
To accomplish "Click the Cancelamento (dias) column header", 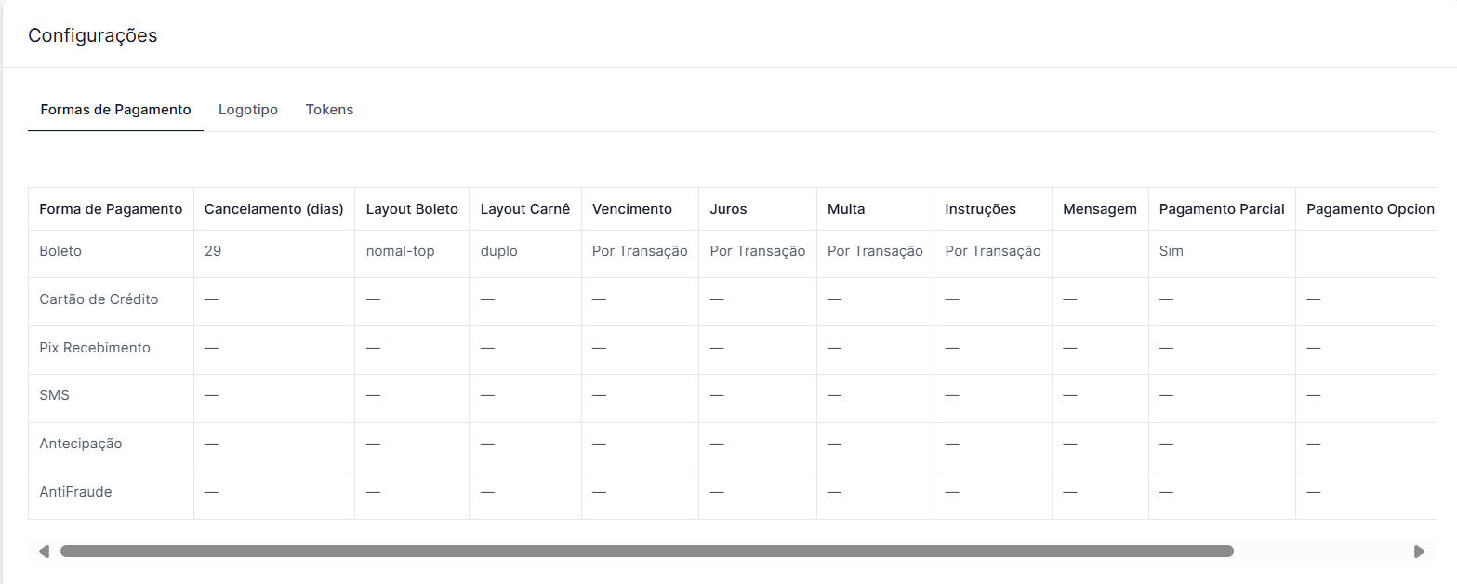I will click(x=274, y=209).
